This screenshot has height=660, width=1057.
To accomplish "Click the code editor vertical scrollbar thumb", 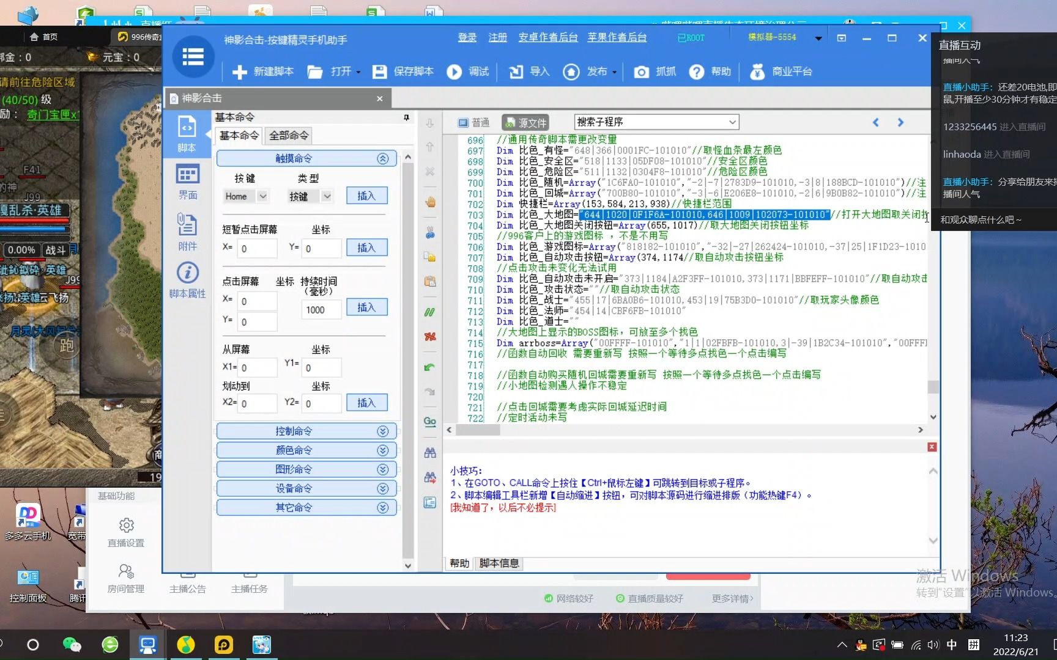I will tap(933, 387).
